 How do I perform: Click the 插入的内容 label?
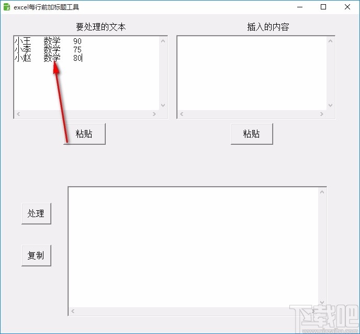(x=268, y=27)
